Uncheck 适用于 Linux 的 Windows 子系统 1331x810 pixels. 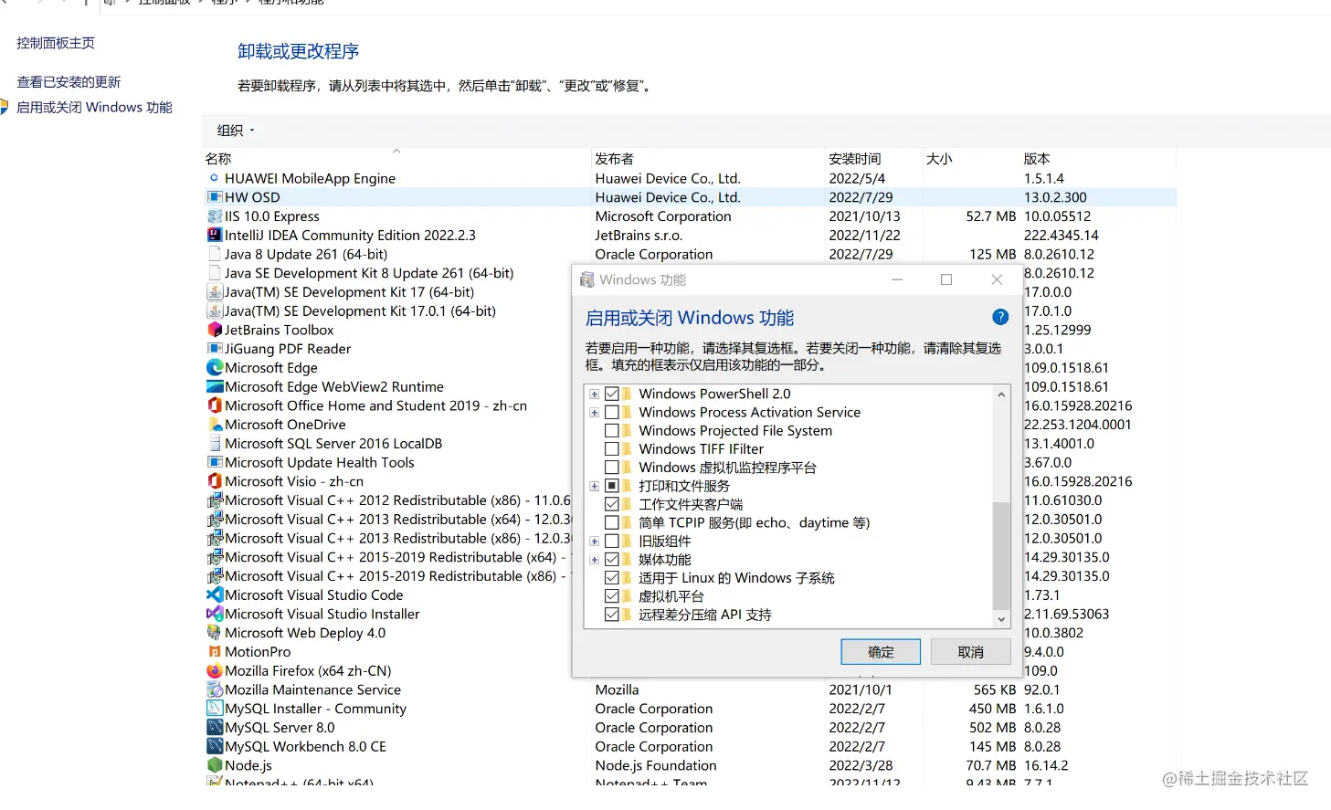tap(612, 578)
